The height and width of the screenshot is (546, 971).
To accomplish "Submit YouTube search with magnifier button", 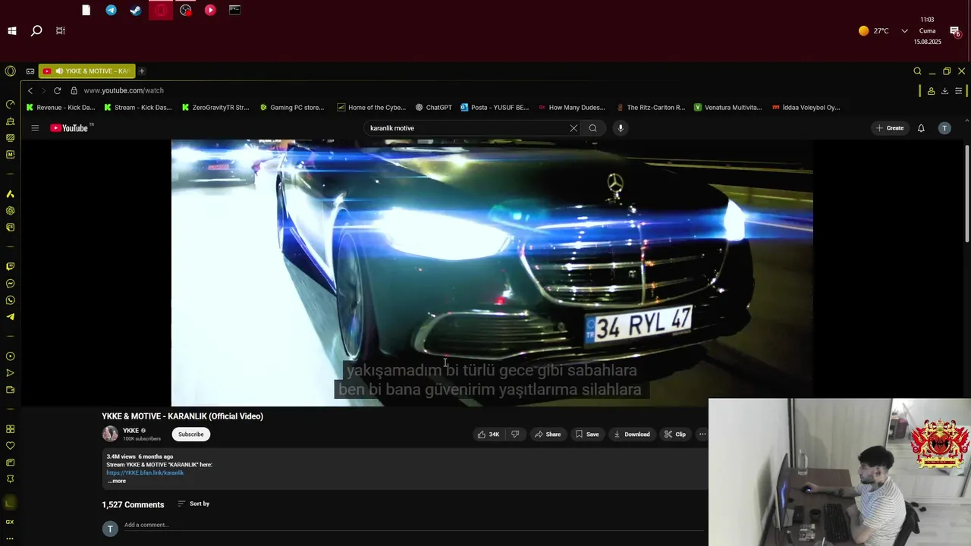I will point(592,128).
